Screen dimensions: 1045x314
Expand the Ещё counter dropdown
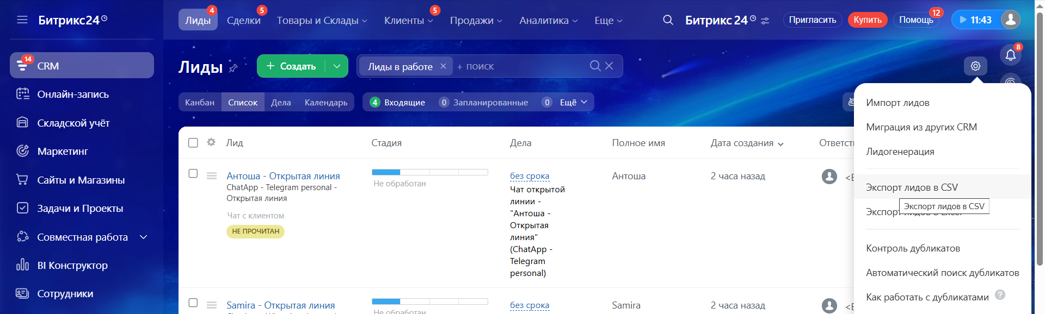574,102
